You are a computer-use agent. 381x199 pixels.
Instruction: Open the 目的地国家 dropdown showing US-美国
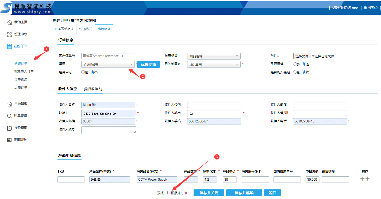point(214,65)
